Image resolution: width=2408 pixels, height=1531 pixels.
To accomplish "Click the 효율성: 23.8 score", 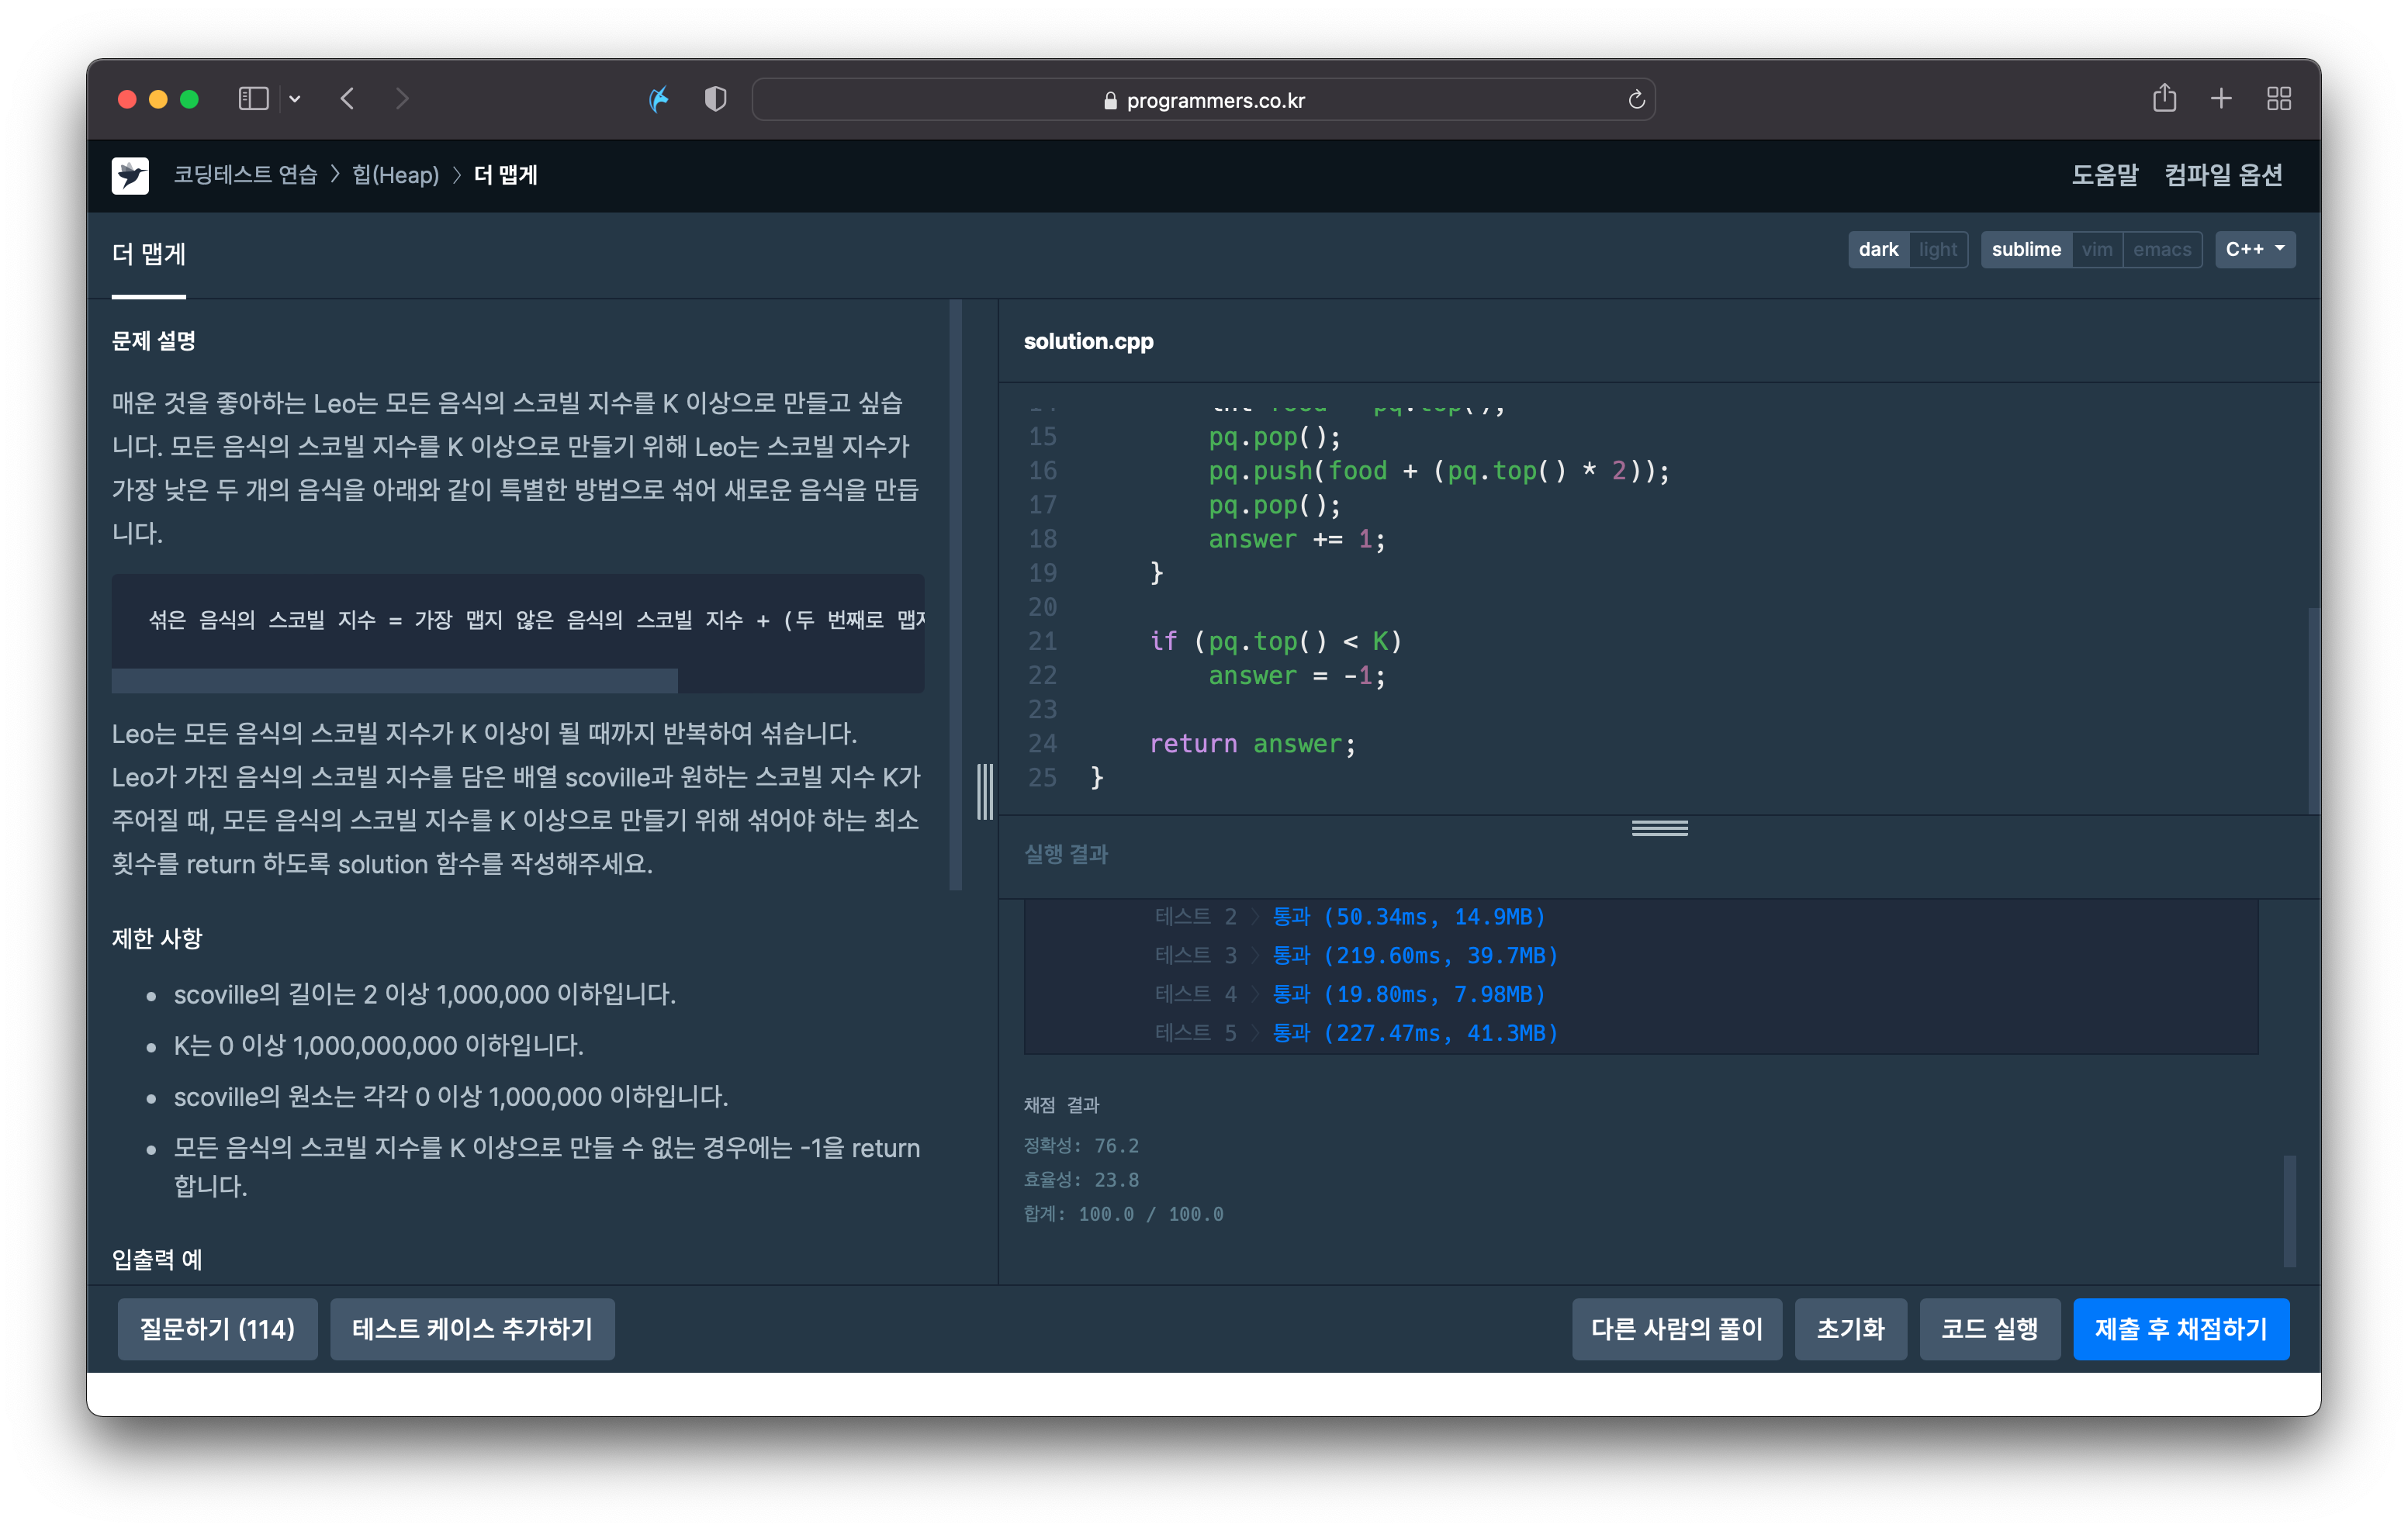I will [x=1081, y=1179].
